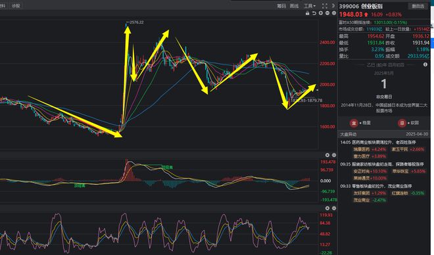Viewport: 434px width, 255px height.
Task: Open the 安正时尚 stock link
Action: pyautogui.click(x=362, y=171)
